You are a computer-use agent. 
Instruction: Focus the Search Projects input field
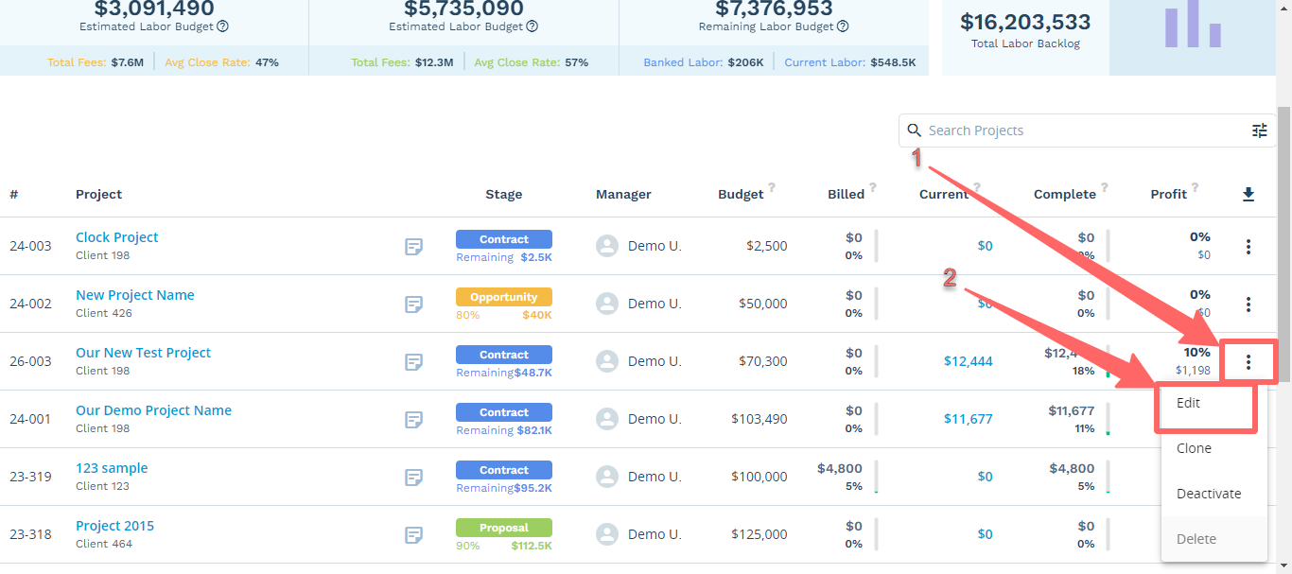tap(1086, 130)
